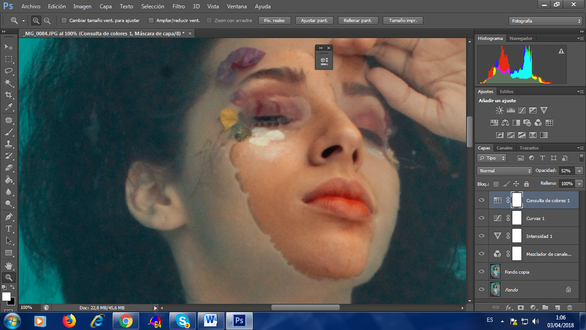Click the 'Píx. reales' button

click(x=274, y=21)
